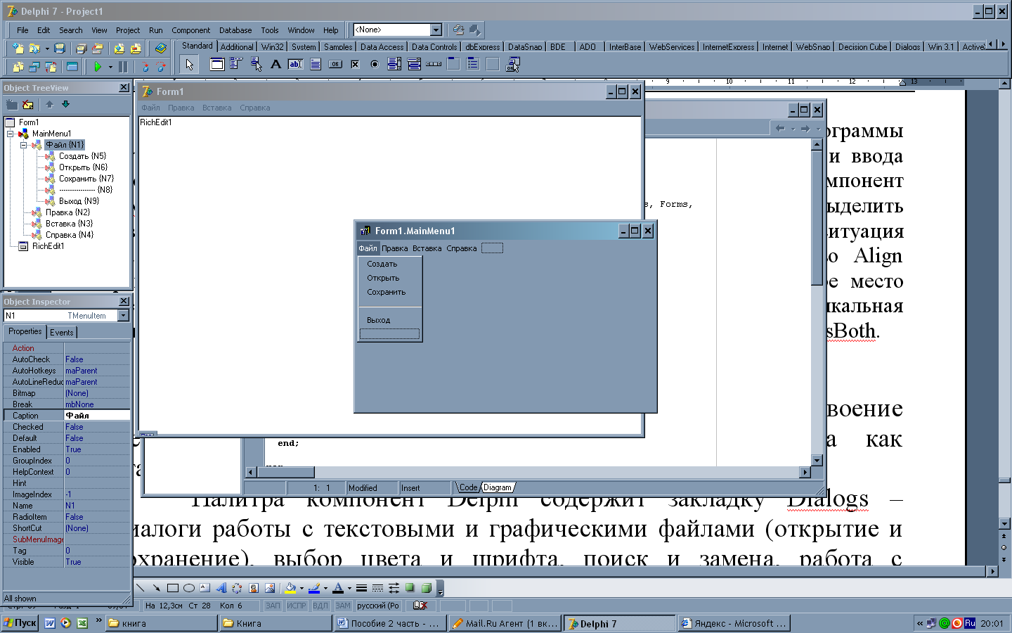The image size is (1012, 633).
Task: Select the Edit component in the palette
Action: [x=295, y=65]
